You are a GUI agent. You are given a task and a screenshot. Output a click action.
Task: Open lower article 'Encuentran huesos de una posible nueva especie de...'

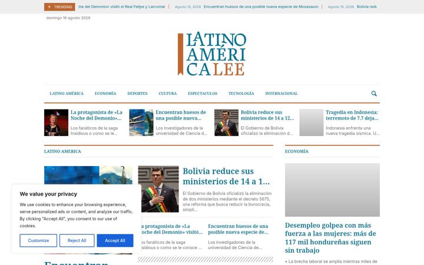238,229
